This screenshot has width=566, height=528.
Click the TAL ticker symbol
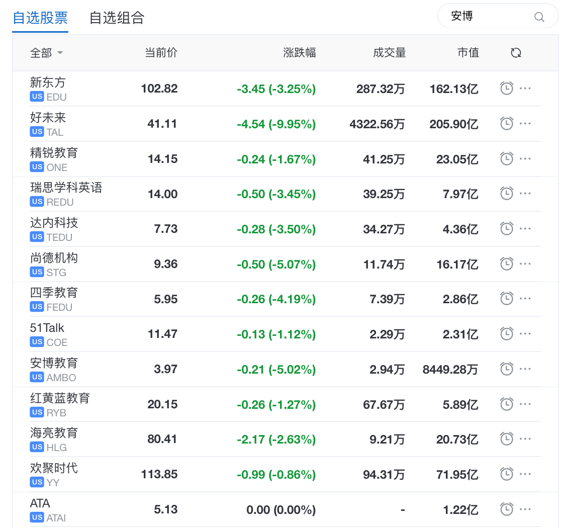point(55,132)
